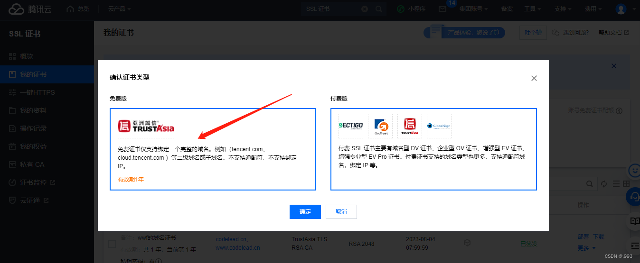Open 证书监控 monitoring icon in sidebar
This screenshot has height=263, width=640.
click(x=13, y=182)
